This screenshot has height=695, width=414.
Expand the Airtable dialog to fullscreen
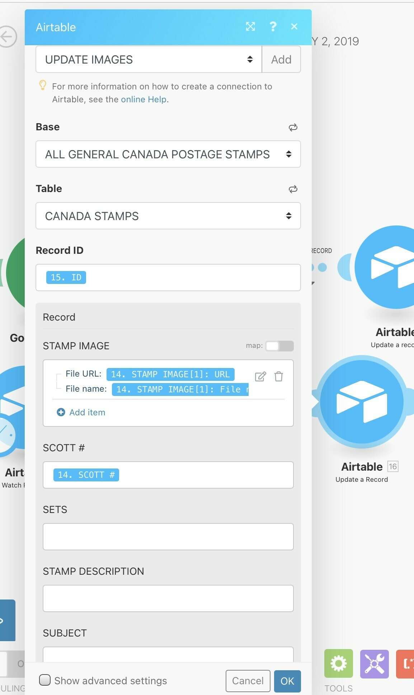tap(250, 27)
